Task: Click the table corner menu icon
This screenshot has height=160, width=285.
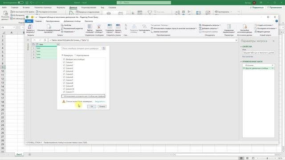Action: [x=33, y=44]
